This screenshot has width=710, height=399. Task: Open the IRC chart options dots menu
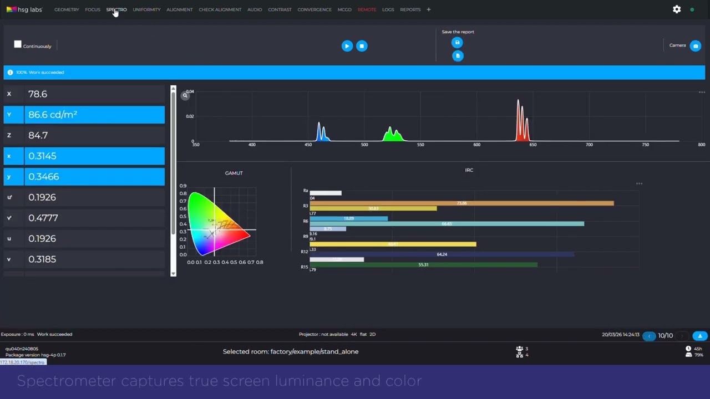tap(639, 183)
